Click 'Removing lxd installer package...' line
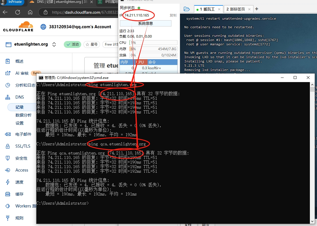This screenshot has height=226, width=317. pyautogui.click(x=217, y=70)
